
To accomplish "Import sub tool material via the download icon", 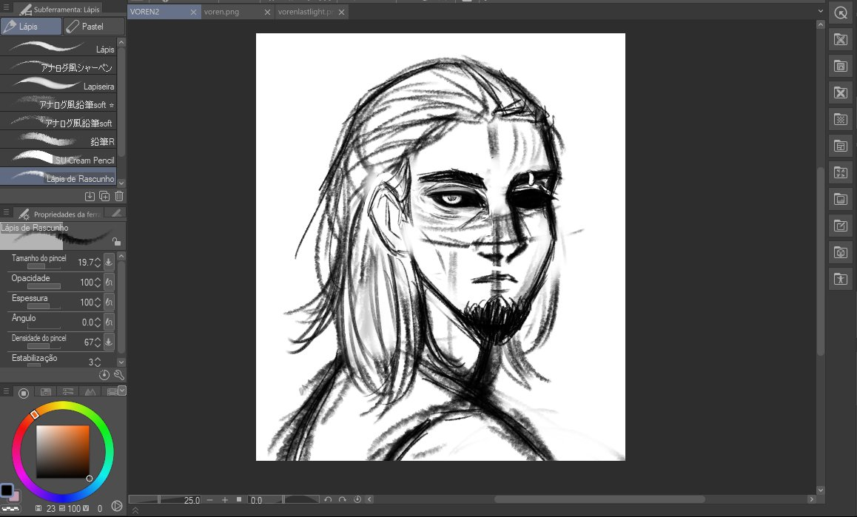I will coord(90,196).
